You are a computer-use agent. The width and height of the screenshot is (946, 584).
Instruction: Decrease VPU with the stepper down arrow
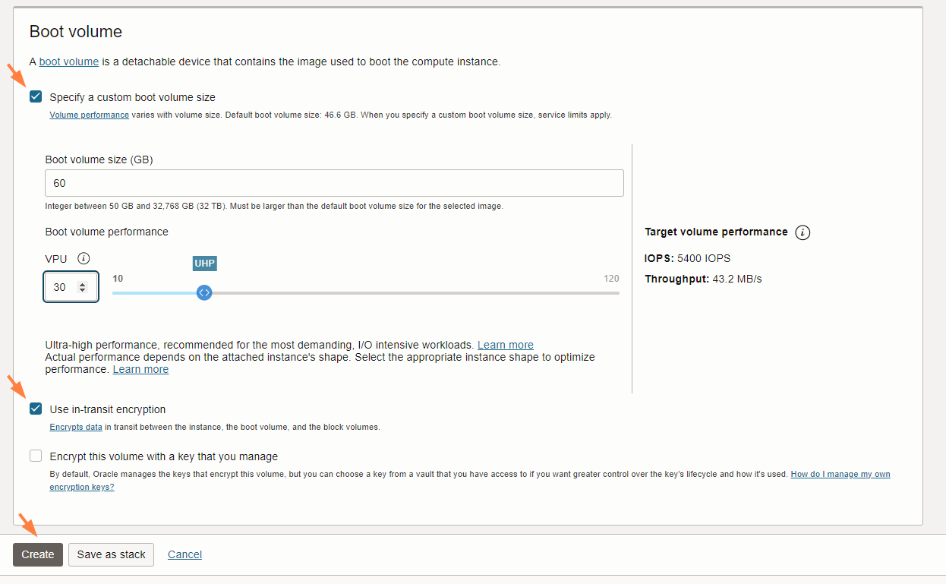(x=83, y=290)
